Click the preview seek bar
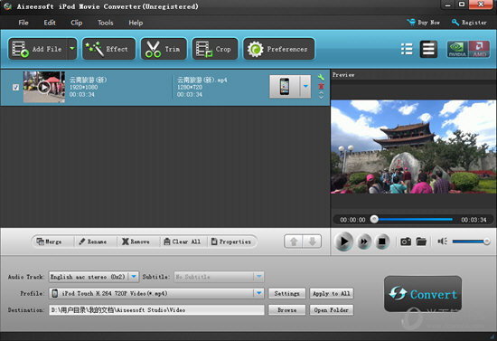This screenshot has width=497, height=341. click(413, 219)
